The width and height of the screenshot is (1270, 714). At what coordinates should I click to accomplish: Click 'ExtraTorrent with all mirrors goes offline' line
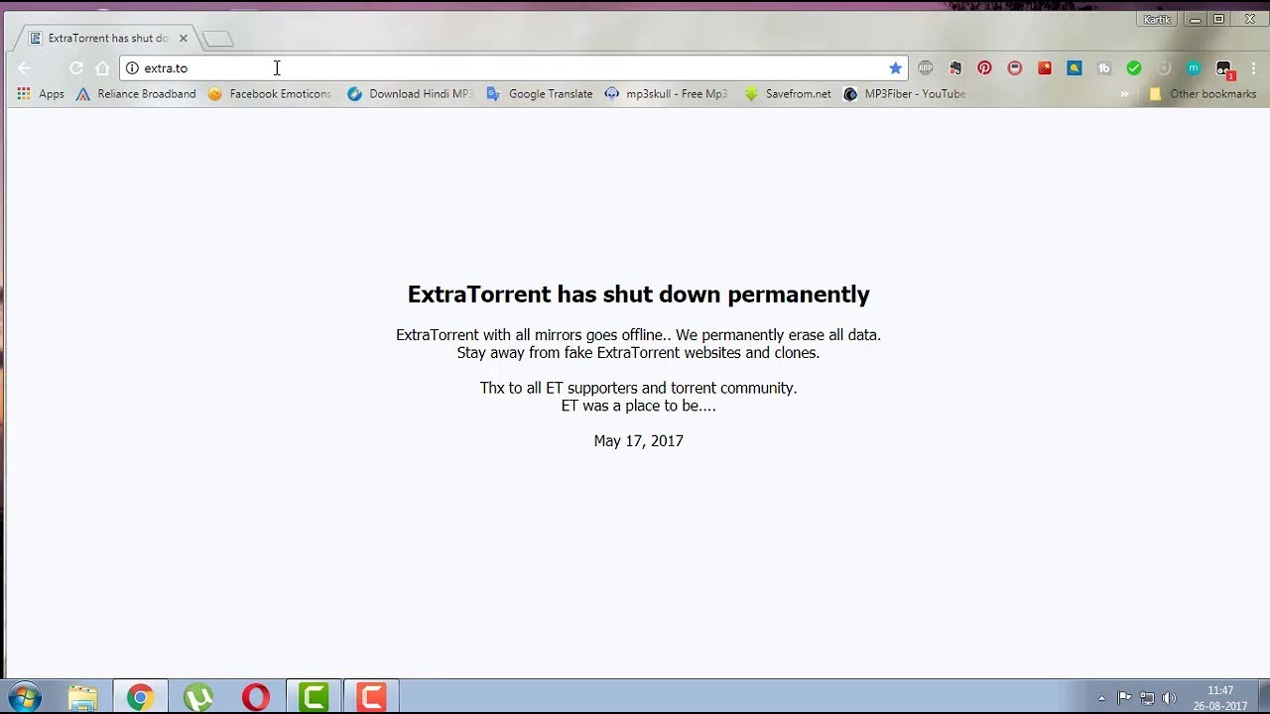[x=638, y=335]
